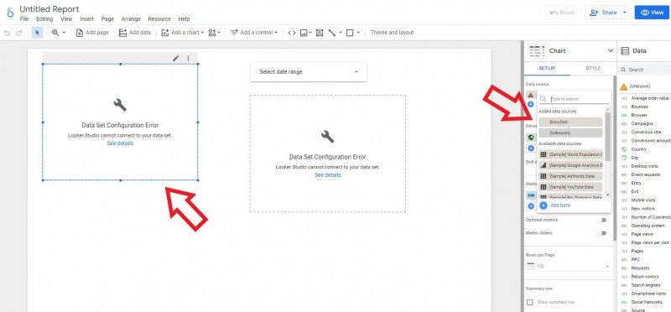Click the Reset button

[562, 13]
